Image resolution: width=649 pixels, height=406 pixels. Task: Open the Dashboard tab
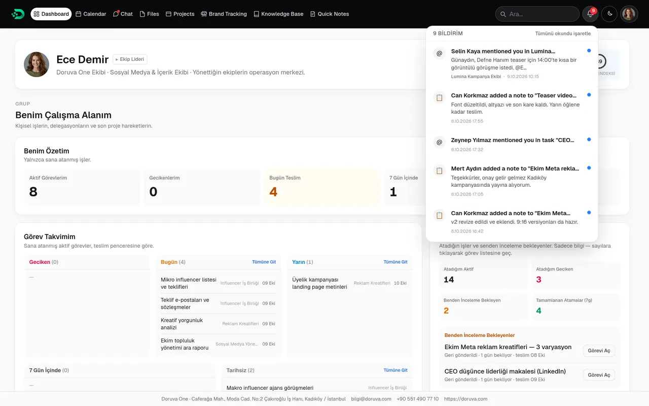point(51,14)
